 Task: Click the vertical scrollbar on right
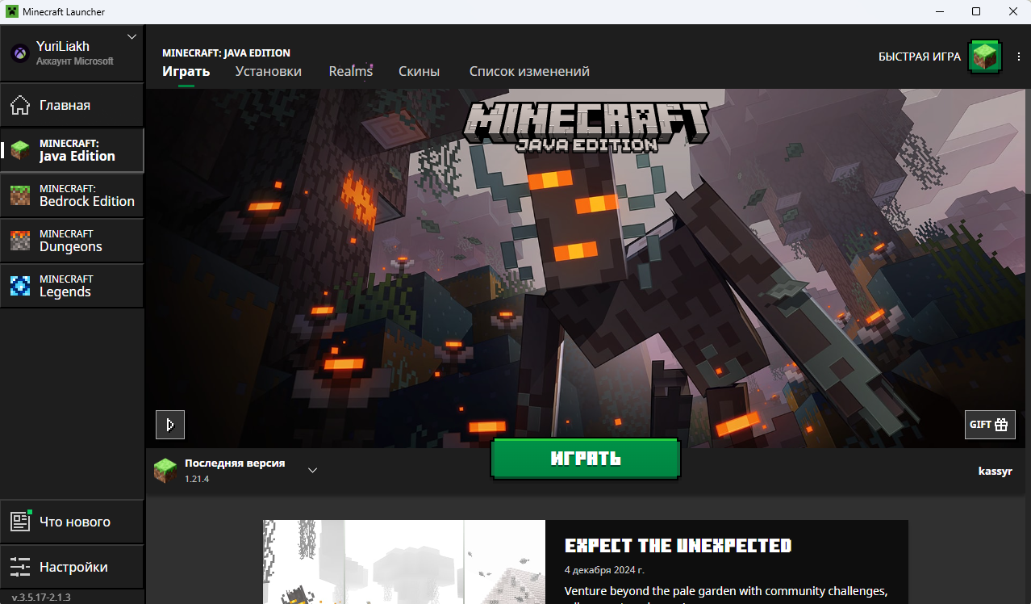click(1028, 141)
